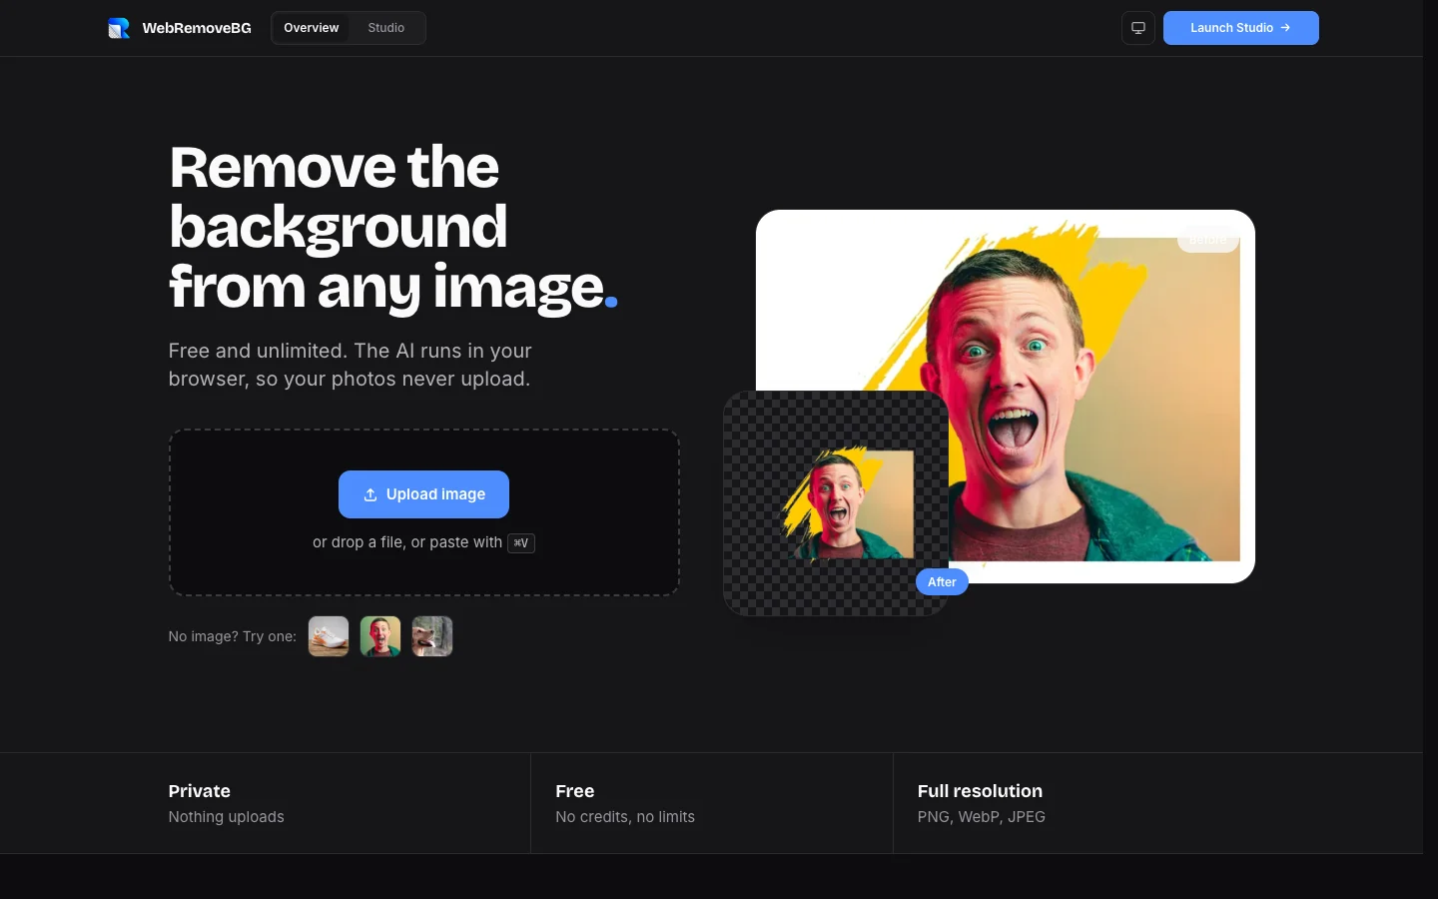Click the 'Nothing uploads' text
The height and width of the screenshot is (899, 1438).
tap(226, 817)
